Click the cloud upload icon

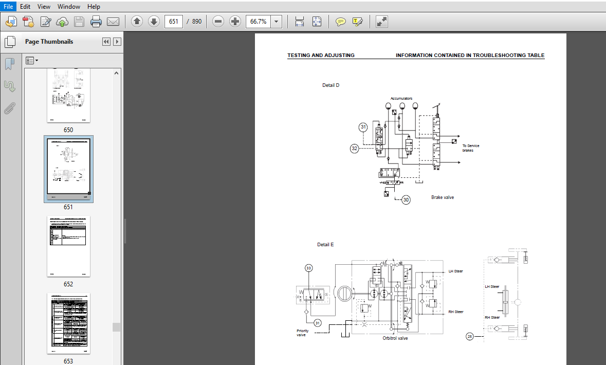pos(62,22)
